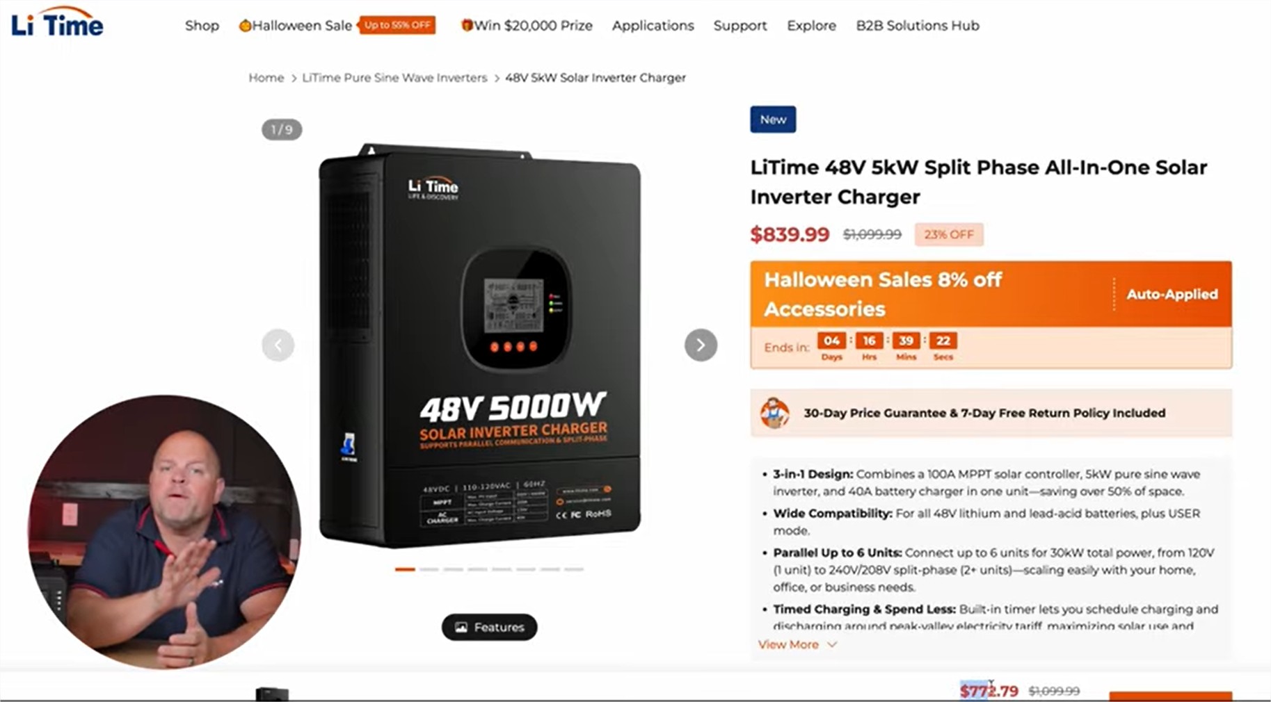Click the breadcrumb chevron after Home
Screen dimensions: 1271x702
294,78
